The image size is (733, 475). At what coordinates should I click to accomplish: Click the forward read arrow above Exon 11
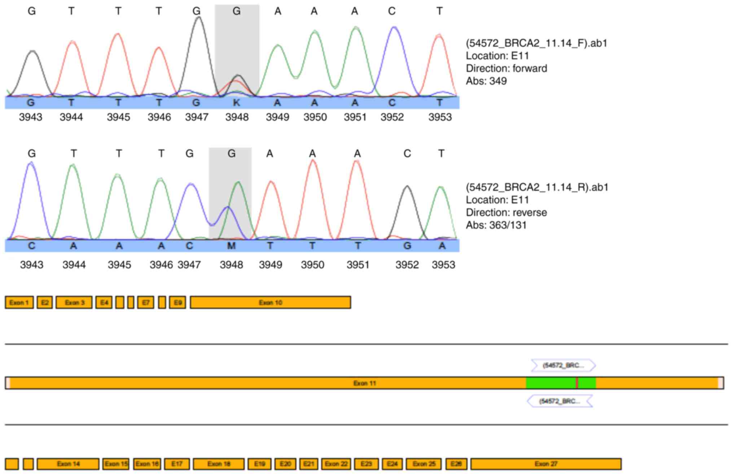pos(563,365)
